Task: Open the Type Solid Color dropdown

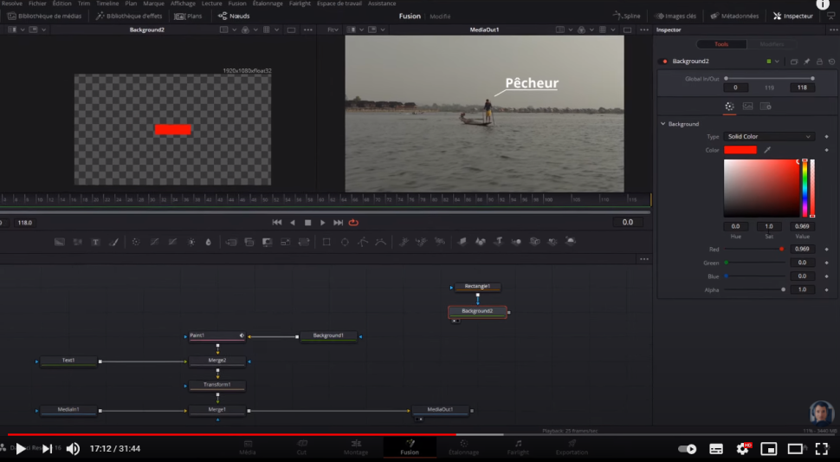Action: pos(769,137)
